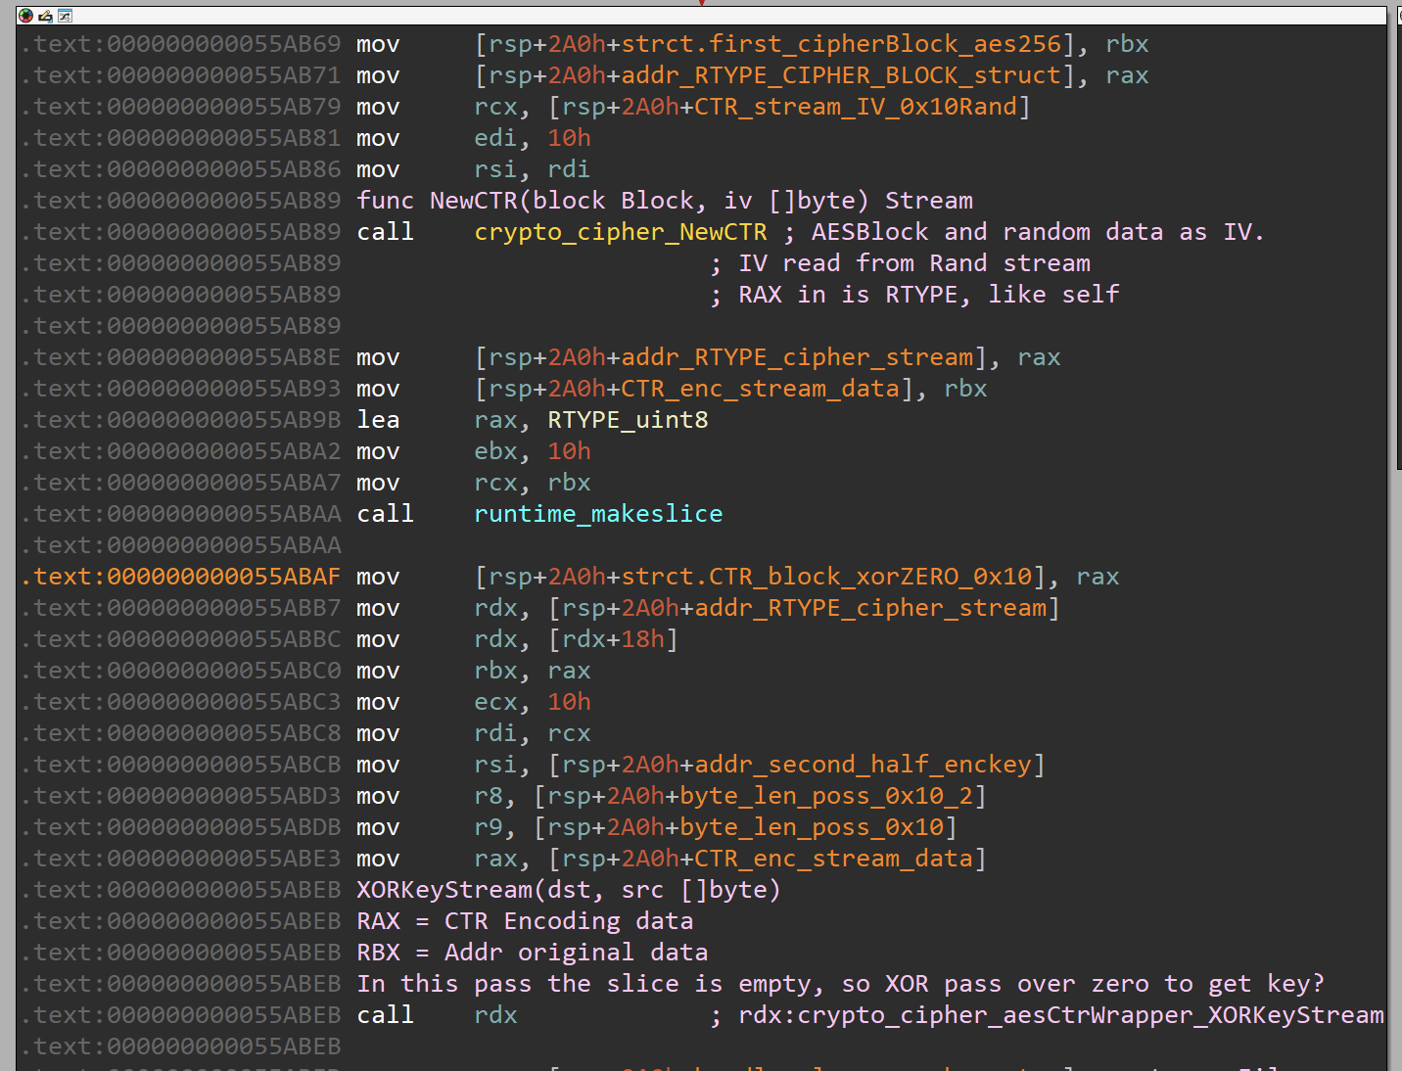Click address .text:000000000055AB69
The image size is (1402, 1071).
(x=181, y=44)
